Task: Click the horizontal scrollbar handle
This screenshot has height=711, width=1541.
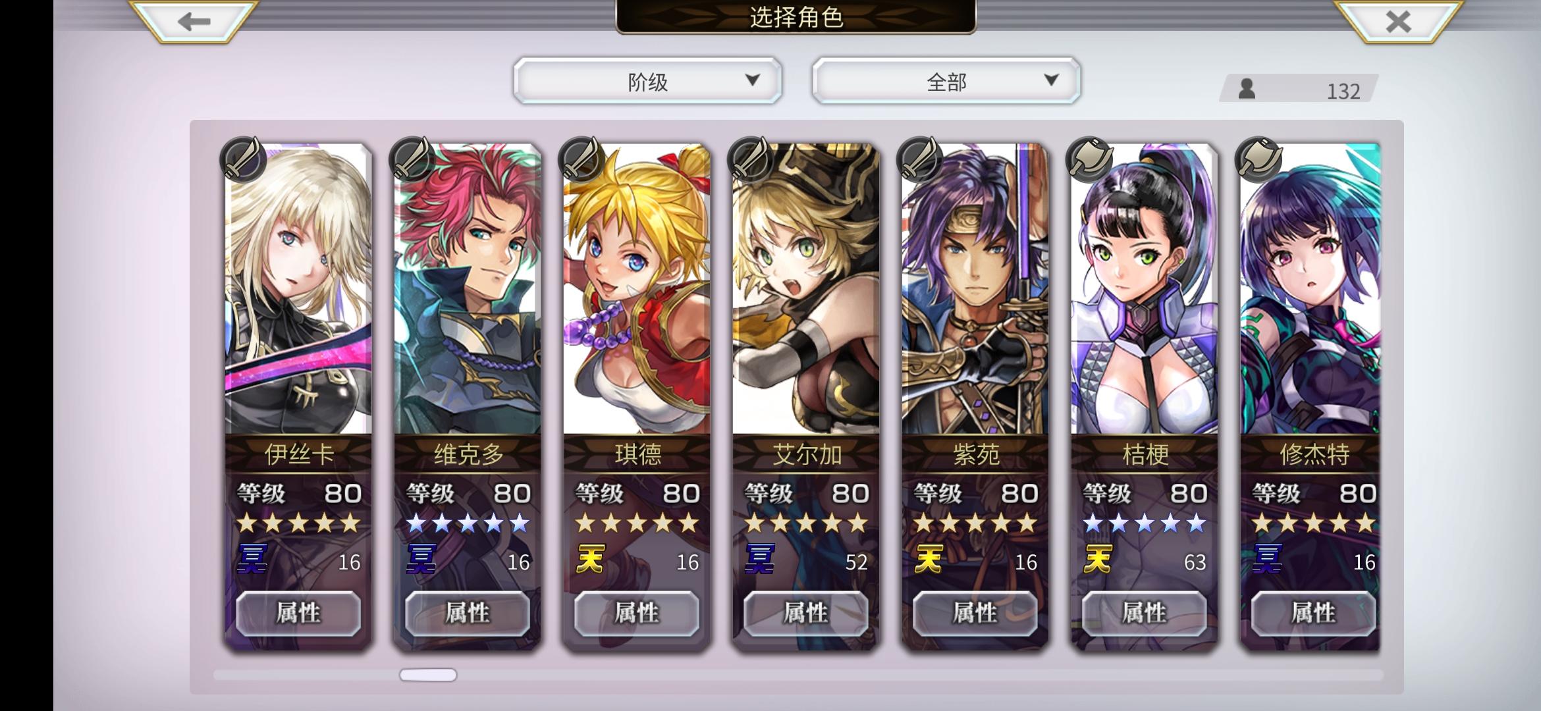Action: pos(428,675)
